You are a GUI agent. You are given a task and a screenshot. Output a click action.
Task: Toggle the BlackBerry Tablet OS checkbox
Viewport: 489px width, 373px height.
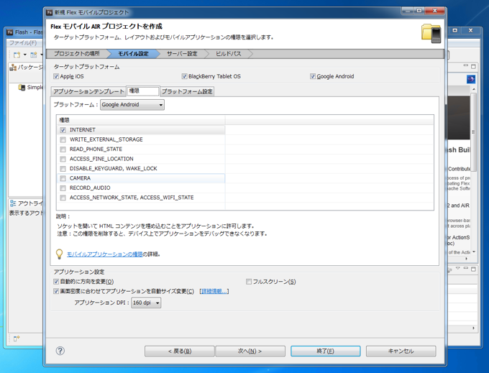tap(185, 76)
